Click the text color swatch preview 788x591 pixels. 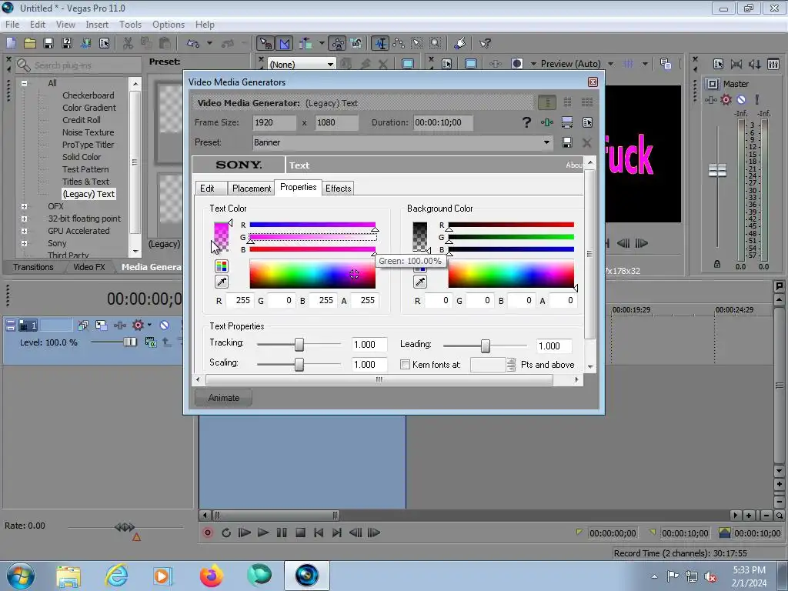[x=221, y=236]
